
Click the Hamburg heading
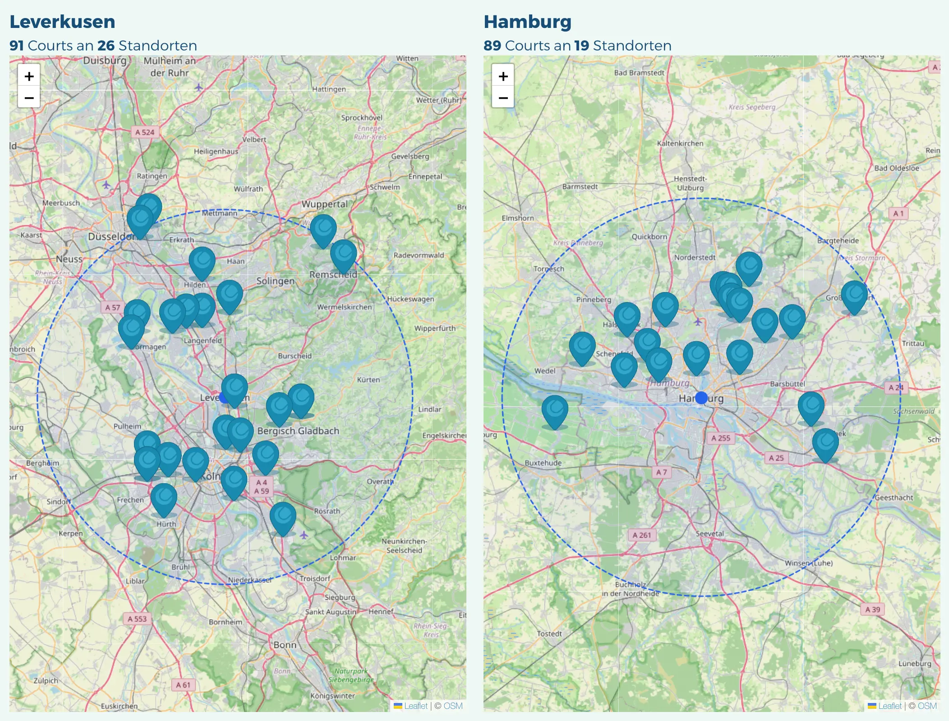(x=527, y=21)
